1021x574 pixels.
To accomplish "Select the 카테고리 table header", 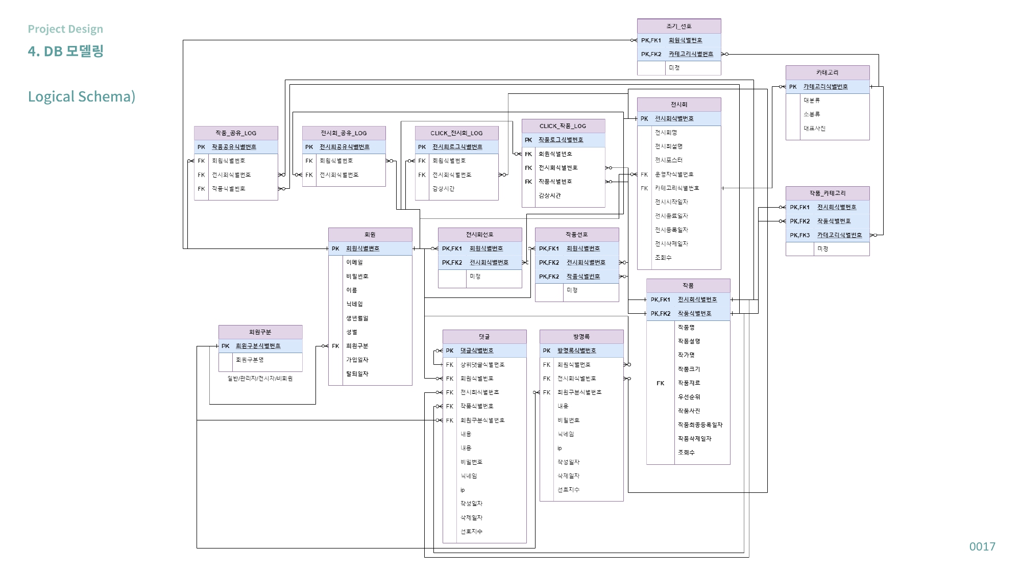I will coord(827,72).
